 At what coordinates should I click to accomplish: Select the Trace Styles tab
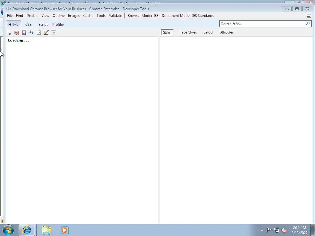(x=188, y=32)
